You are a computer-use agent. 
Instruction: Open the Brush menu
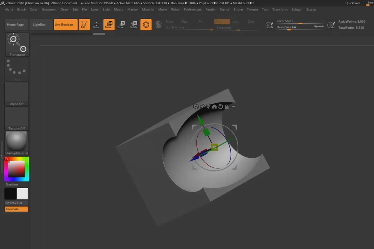click(x=22, y=9)
